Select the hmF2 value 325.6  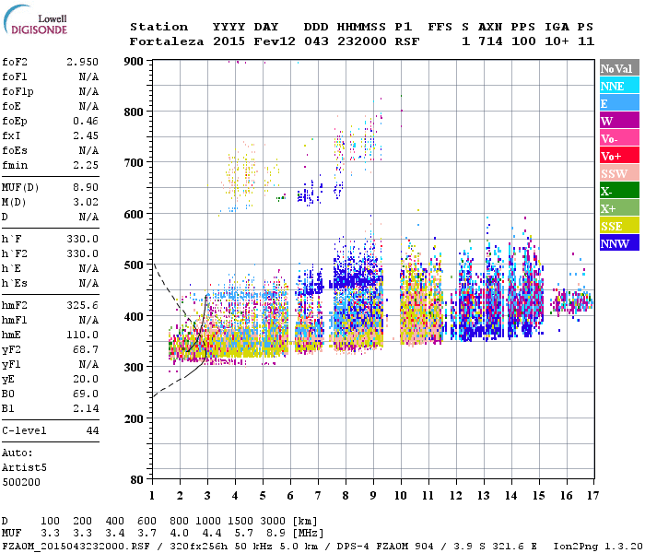click(x=82, y=305)
